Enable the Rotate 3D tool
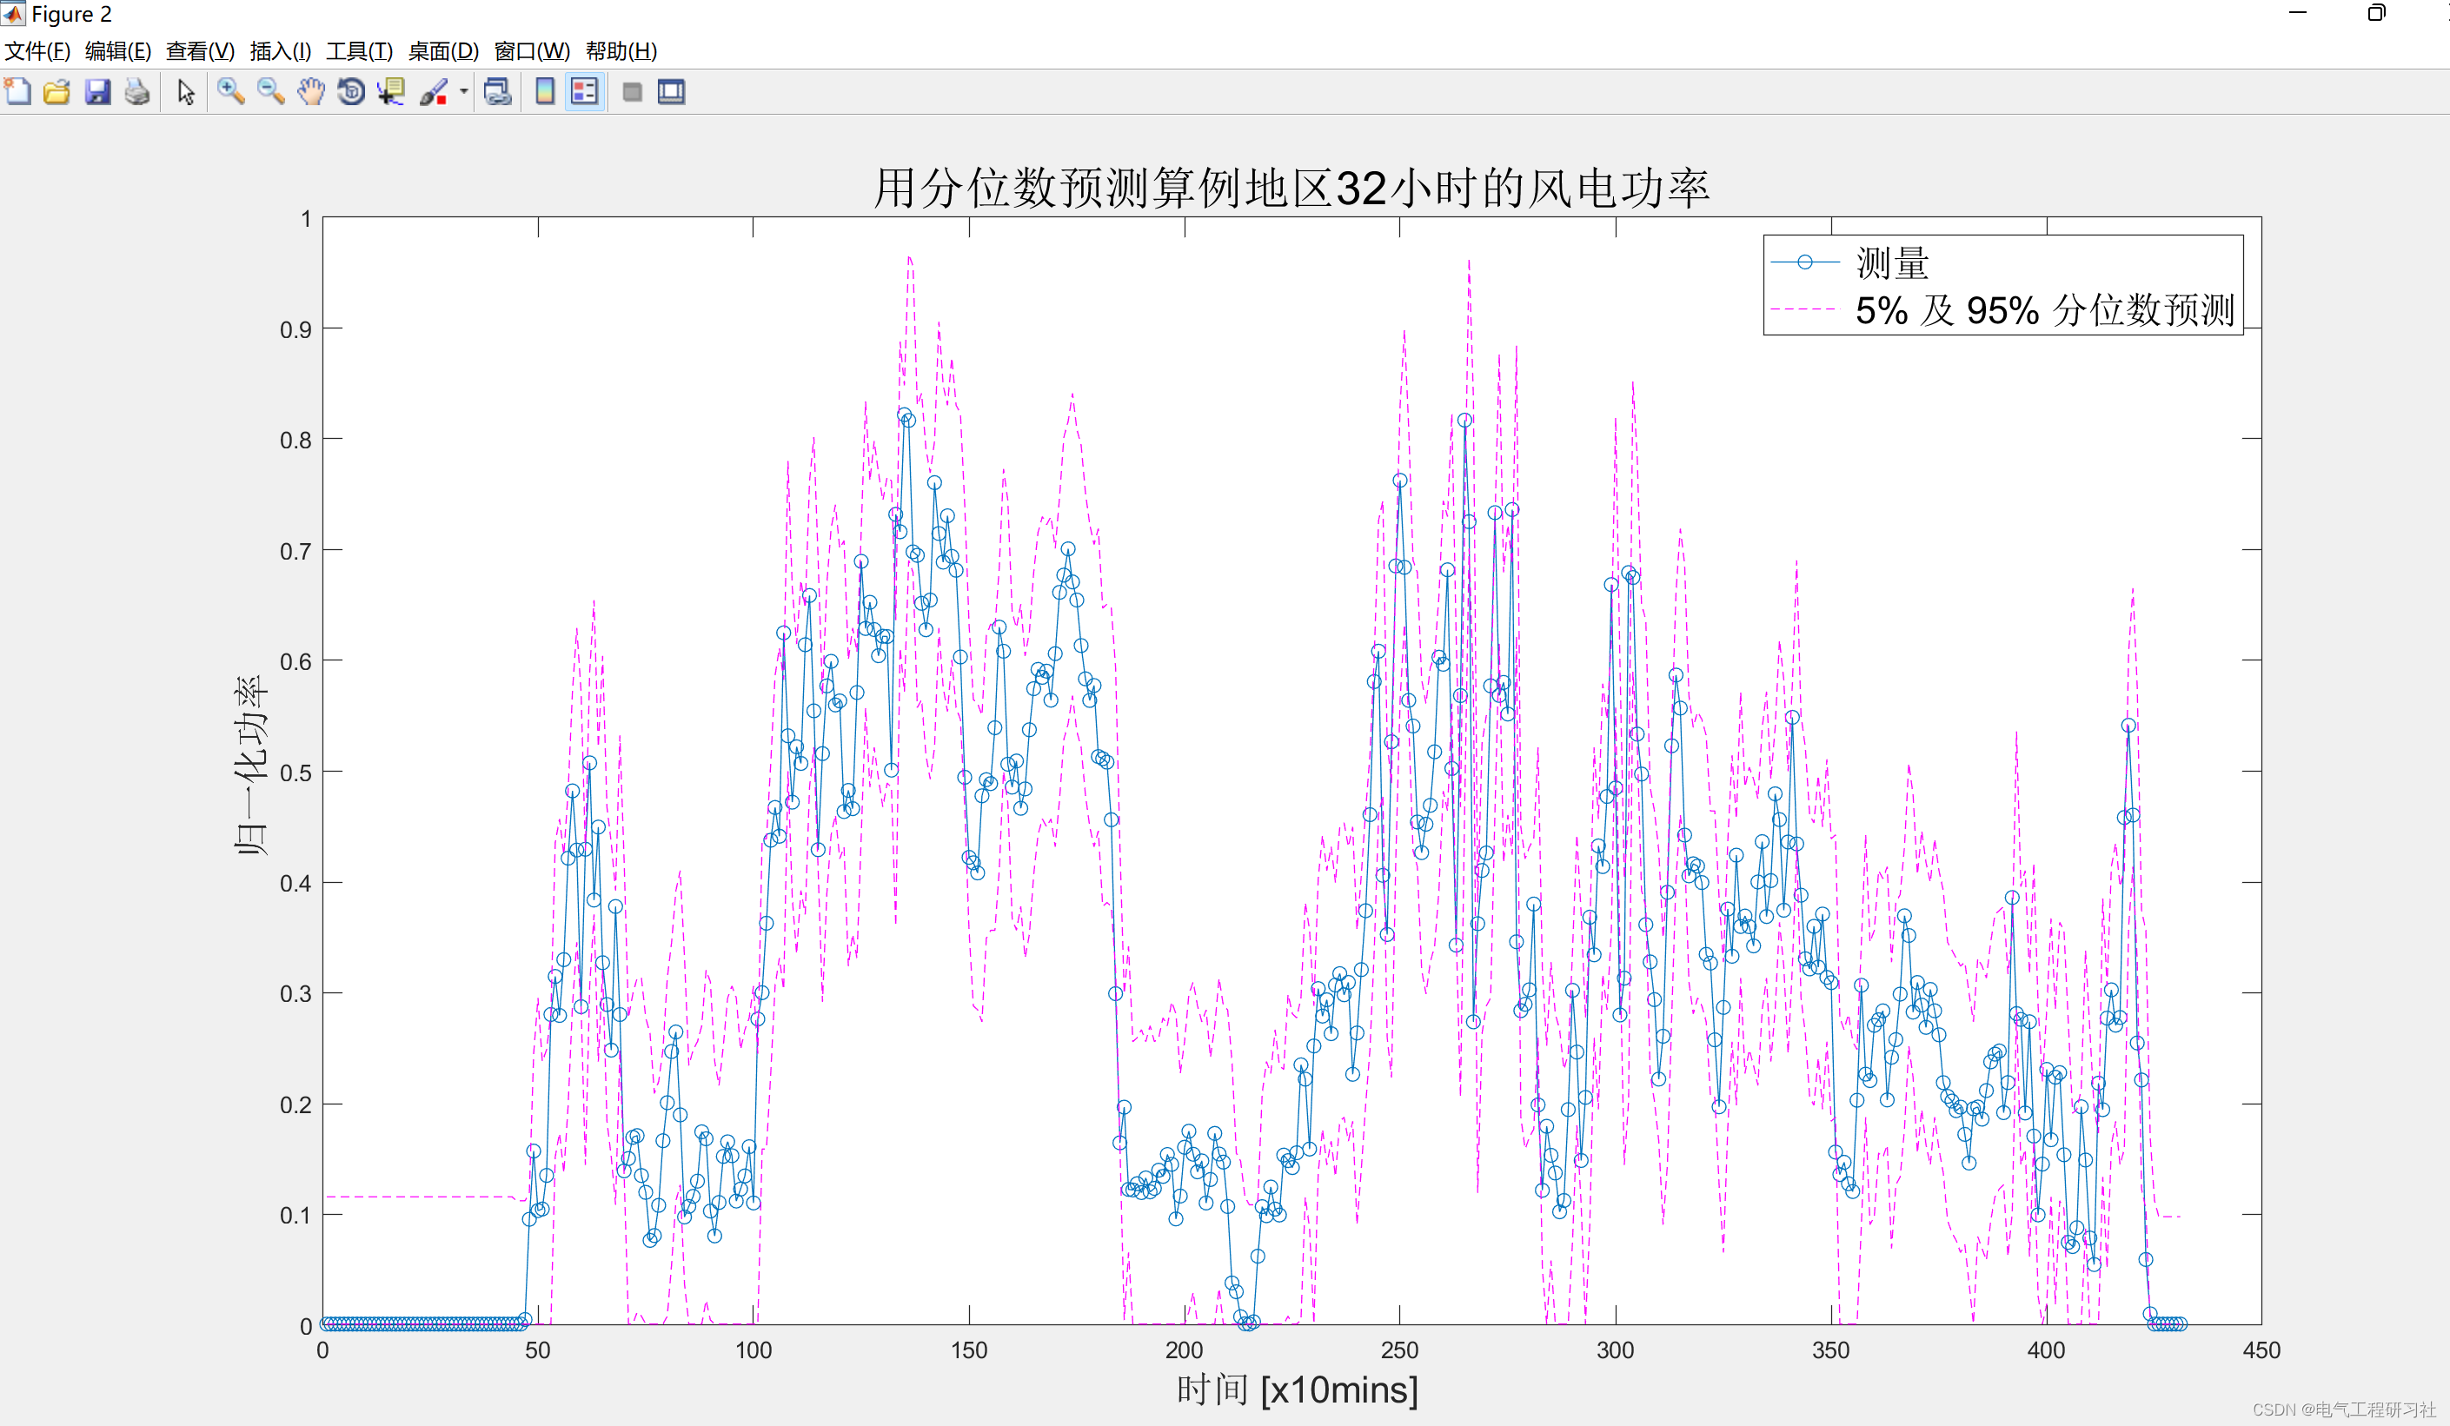Viewport: 2450px width, 1426px height. pyautogui.click(x=351, y=92)
